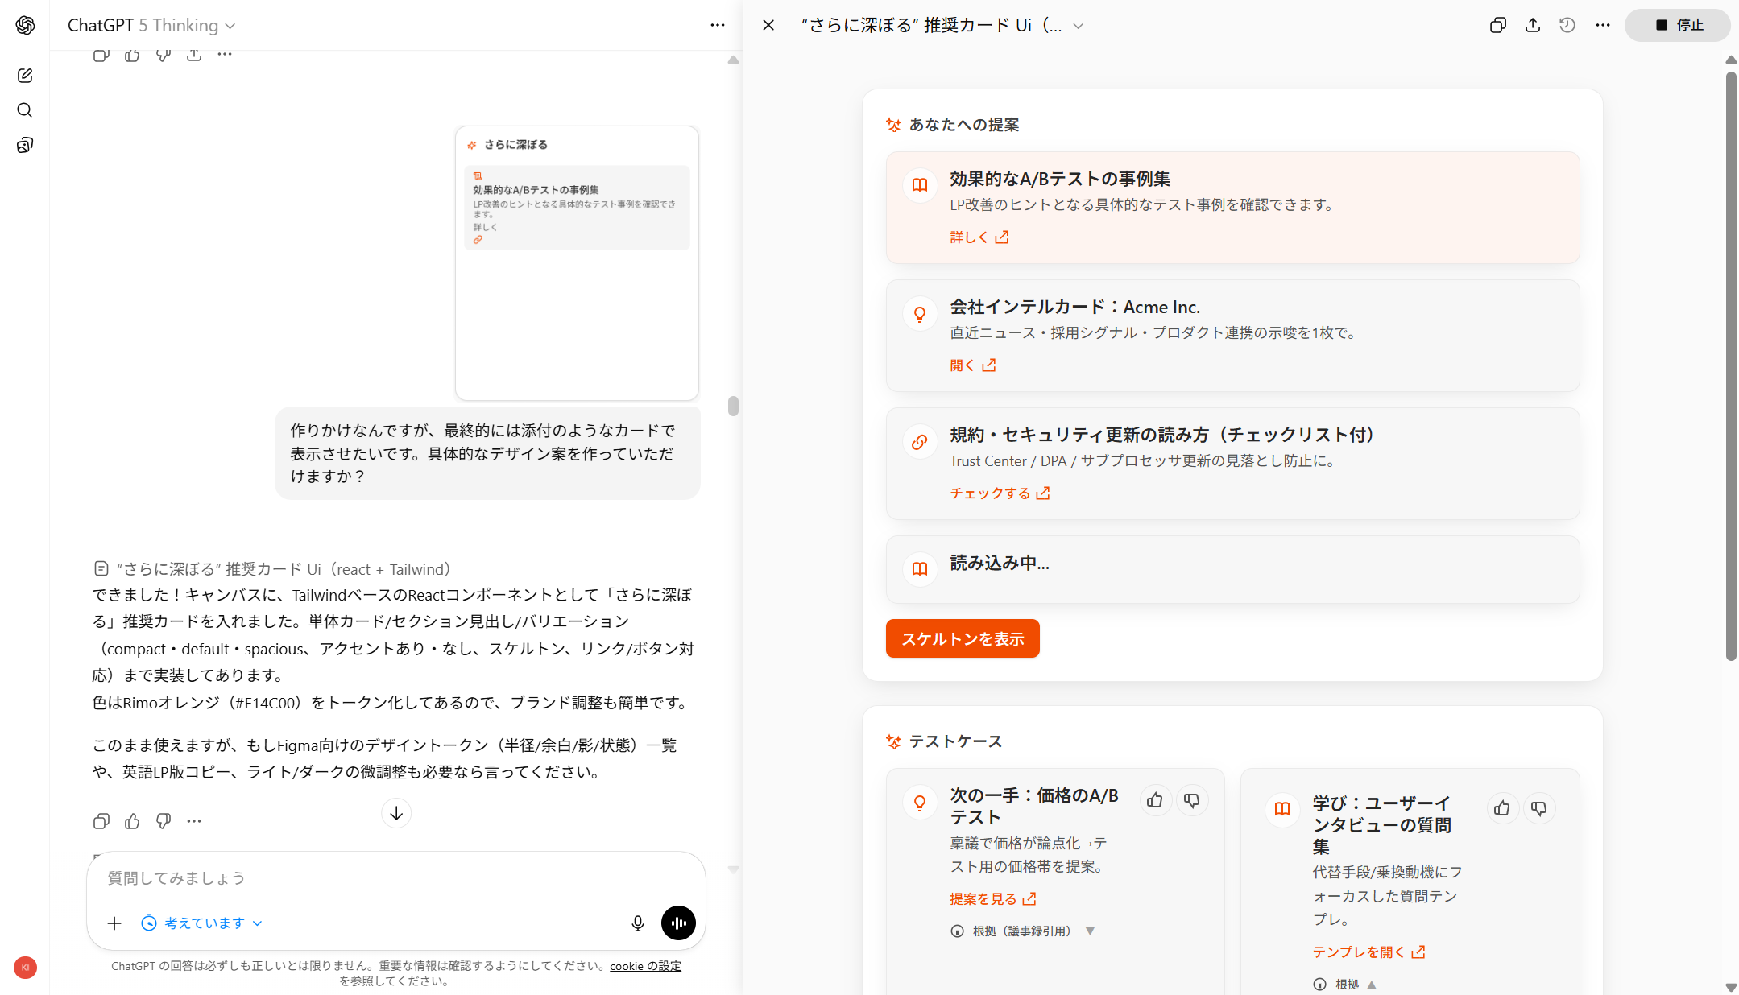Click the microphone dictation icon
The width and height of the screenshot is (1739, 995).
637,923
